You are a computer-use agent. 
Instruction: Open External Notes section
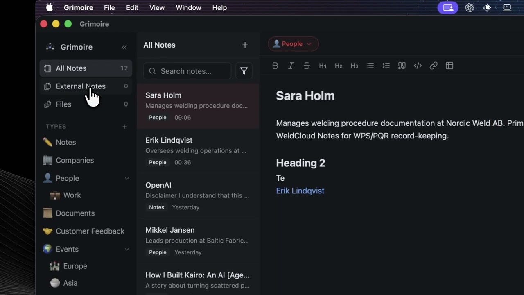tap(86, 86)
